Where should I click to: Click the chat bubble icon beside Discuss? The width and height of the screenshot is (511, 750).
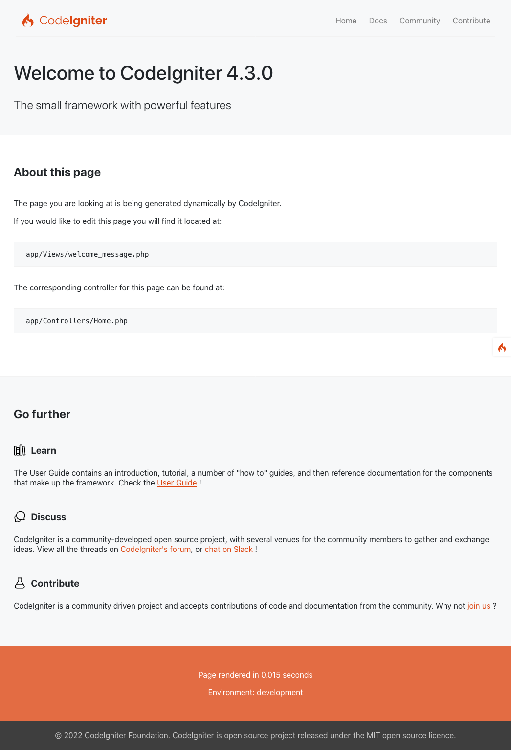[x=20, y=516]
